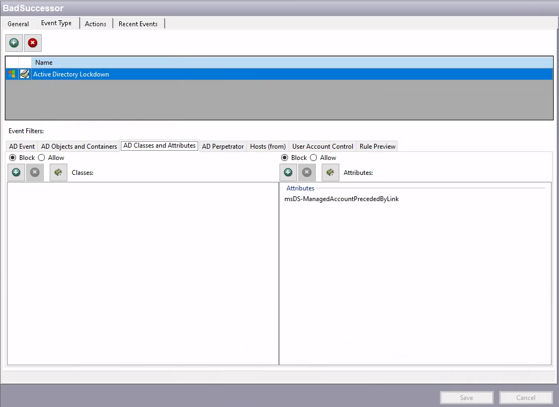Select Allow radio for Classes
559x407 pixels.
tap(42, 158)
